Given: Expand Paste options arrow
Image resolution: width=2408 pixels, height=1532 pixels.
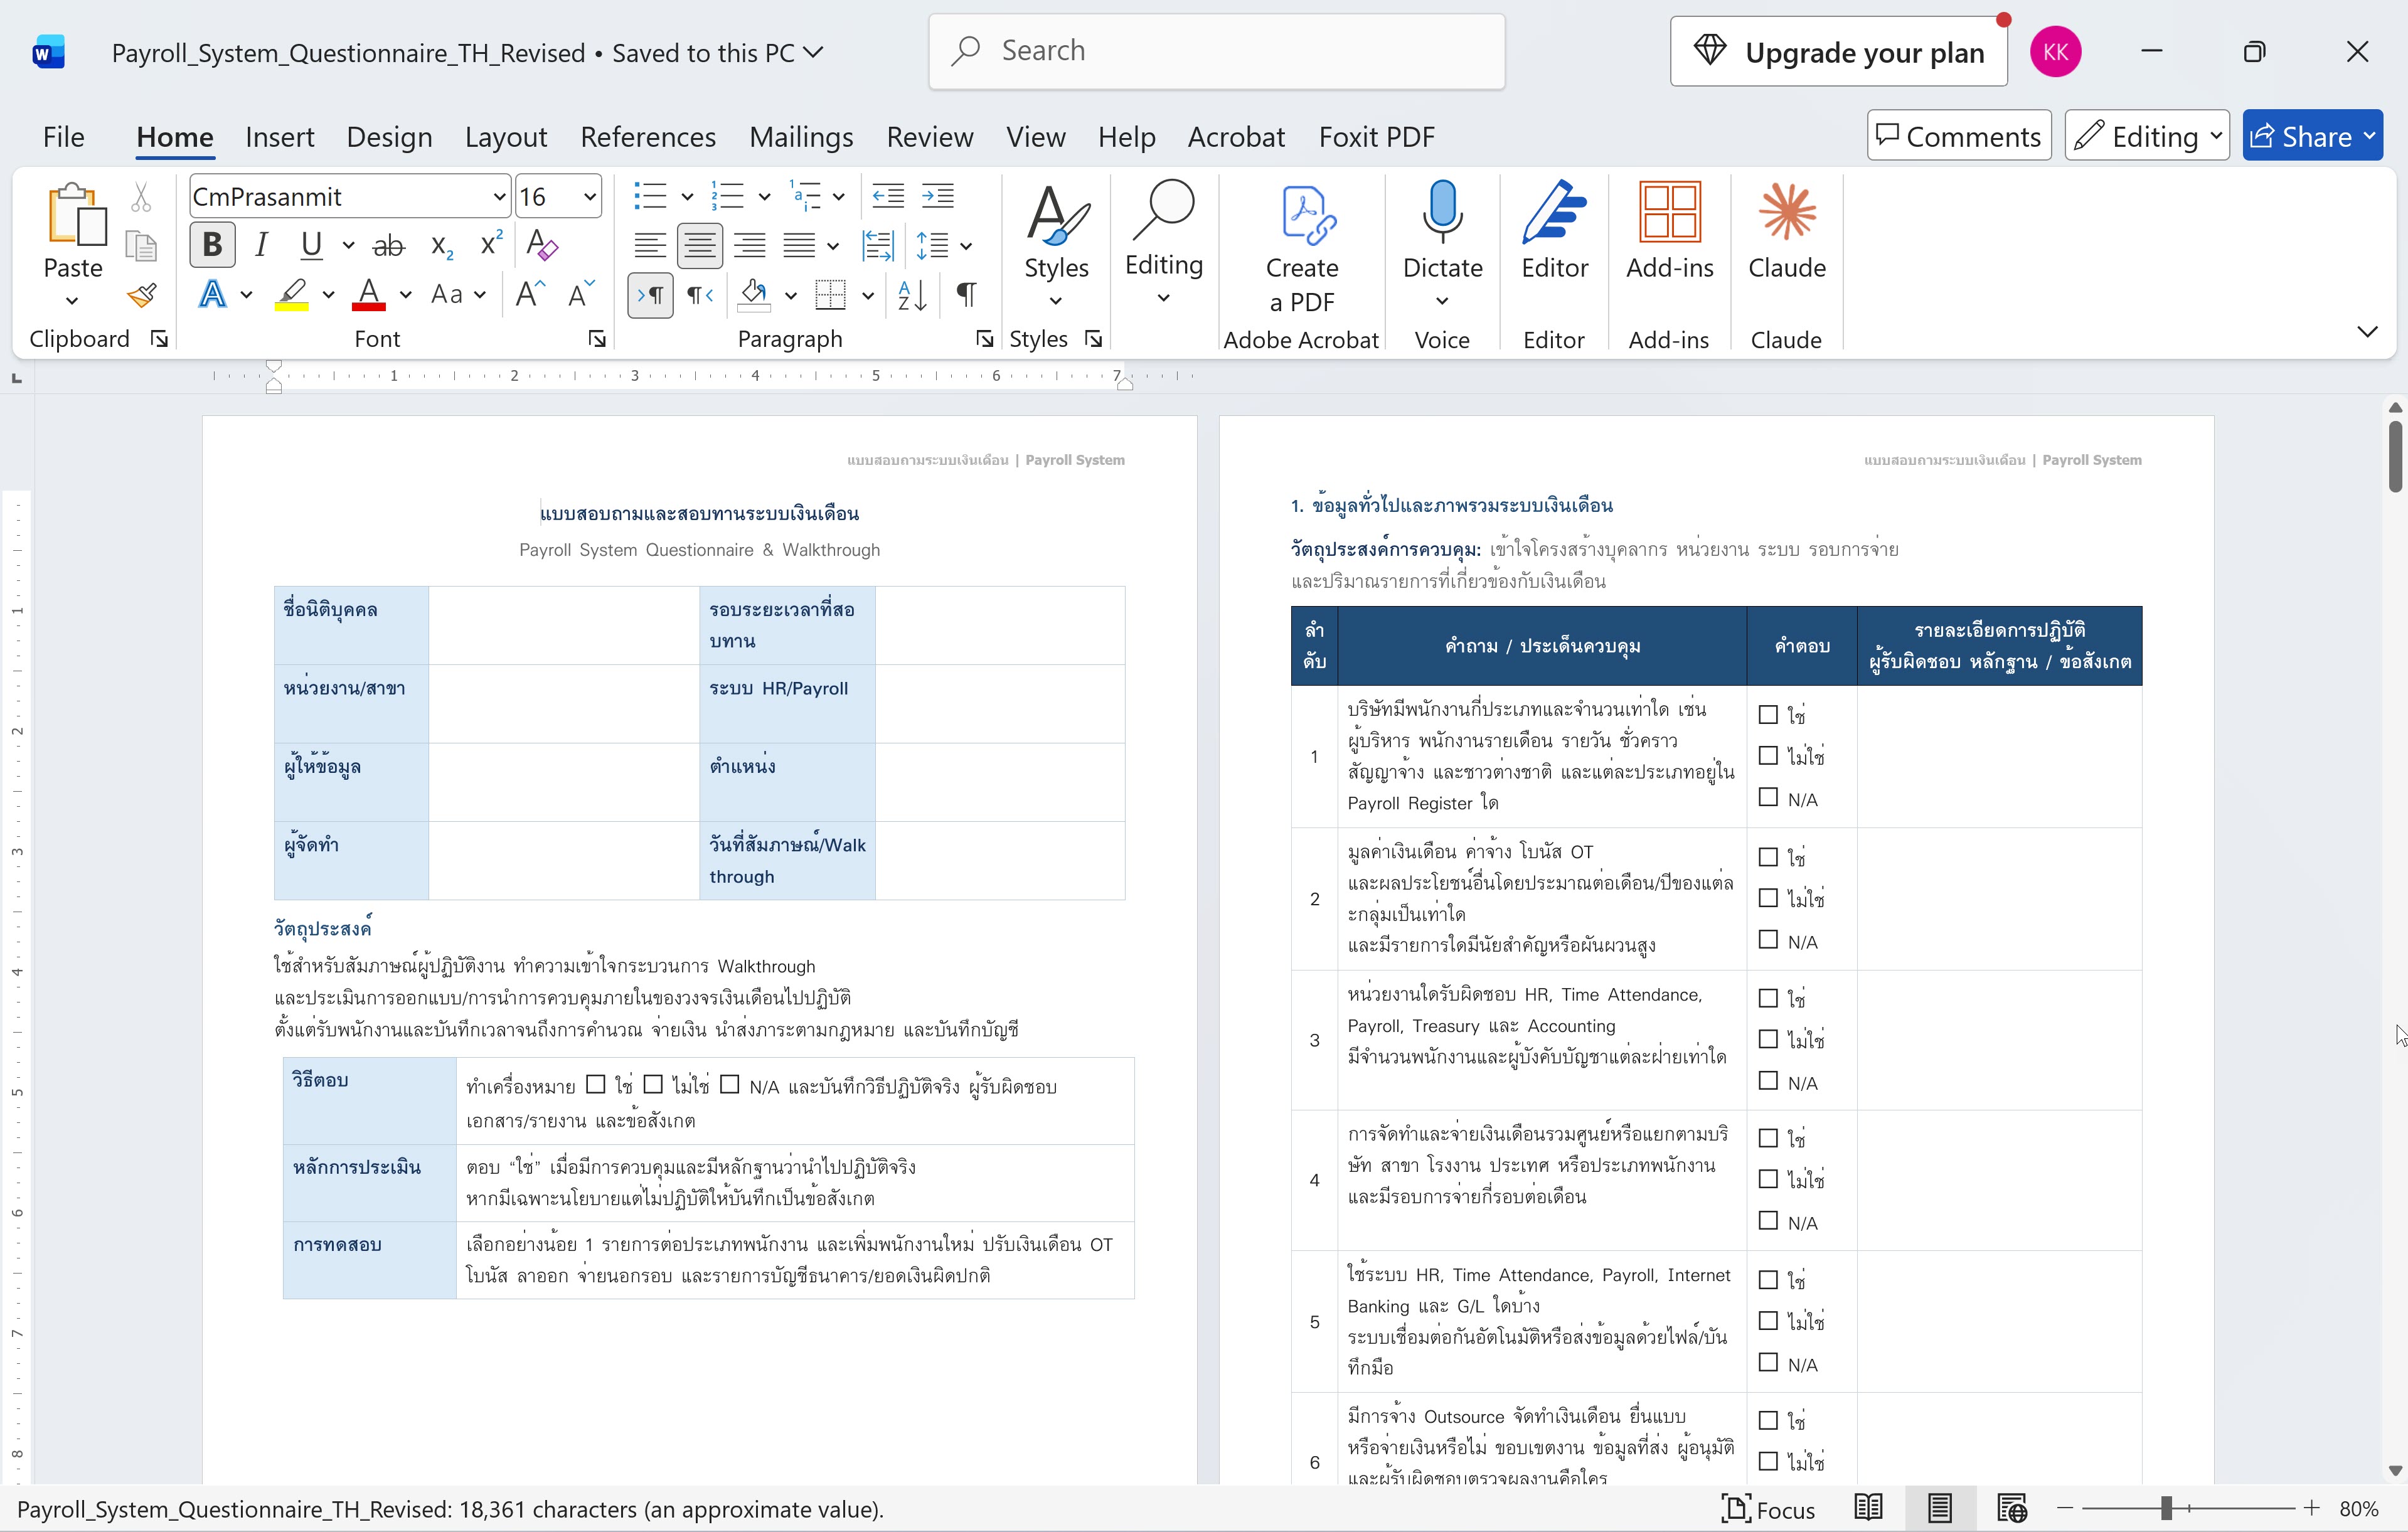Looking at the screenshot, I should 72,301.
